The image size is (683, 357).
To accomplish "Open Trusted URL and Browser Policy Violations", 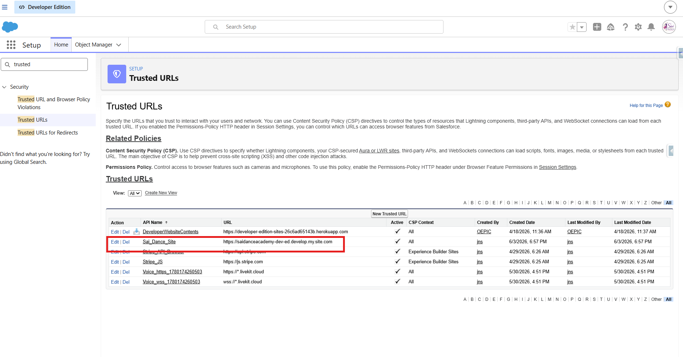I will tap(54, 103).
